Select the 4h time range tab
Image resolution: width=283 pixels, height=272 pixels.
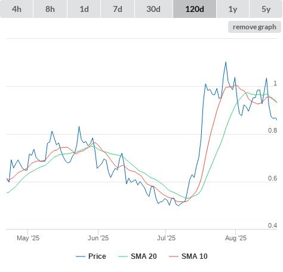tap(17, 9)
